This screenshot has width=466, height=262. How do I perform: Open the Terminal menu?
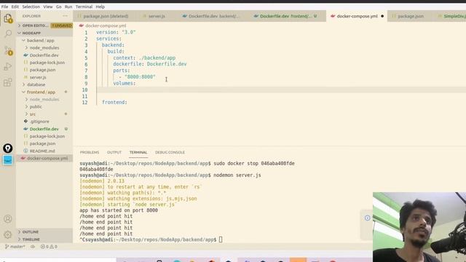(x=84, y=7)
